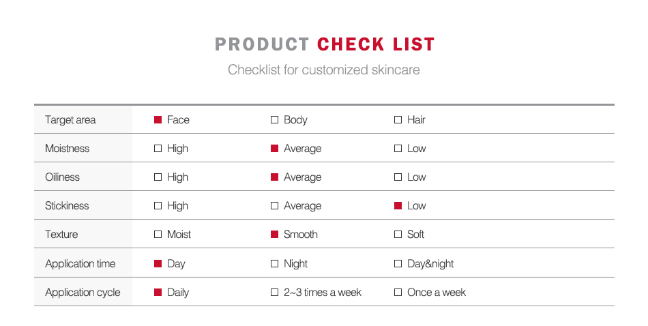Viewport: 648px width, 326px height.
Task: Select Once a week application cycle
Action: [398, 293]
